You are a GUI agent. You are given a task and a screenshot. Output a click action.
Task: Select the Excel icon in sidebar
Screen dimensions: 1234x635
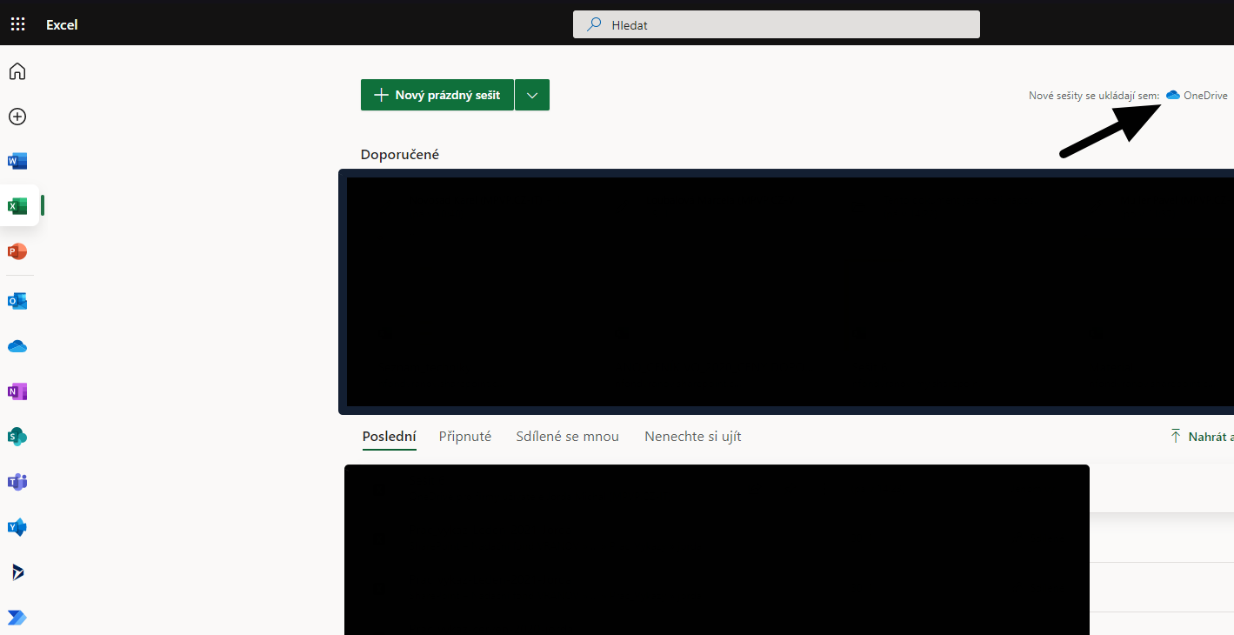(x=17, y=206)
